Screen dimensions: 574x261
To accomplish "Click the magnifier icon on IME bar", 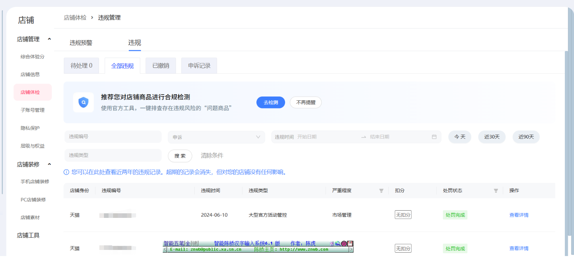I will [338, 243].
